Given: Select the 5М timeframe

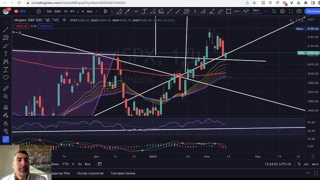Looking at the screenshot, I should point(49,11).
